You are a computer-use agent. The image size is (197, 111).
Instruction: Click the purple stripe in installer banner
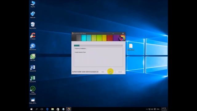116,38
